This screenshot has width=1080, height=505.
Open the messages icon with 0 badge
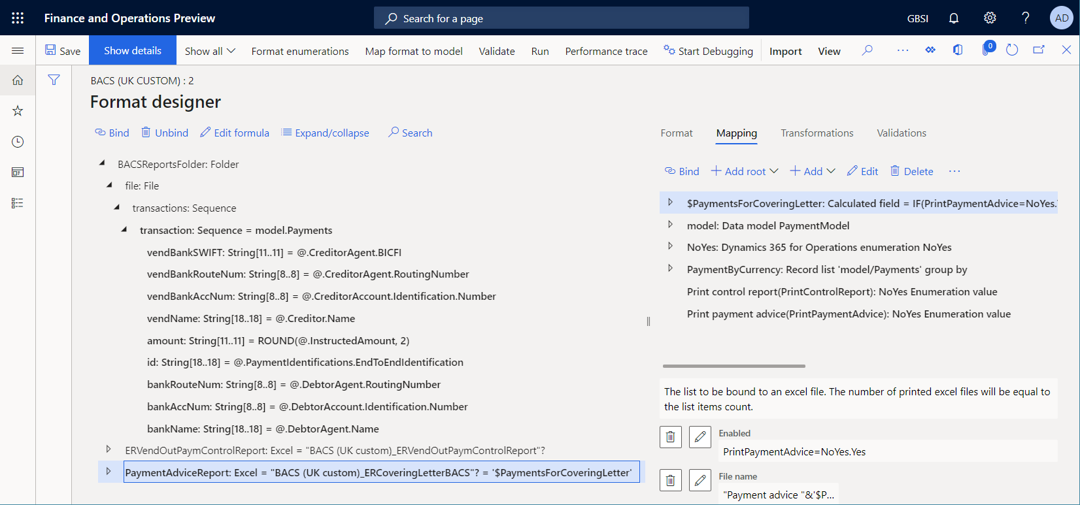click(x=988, y=49)
